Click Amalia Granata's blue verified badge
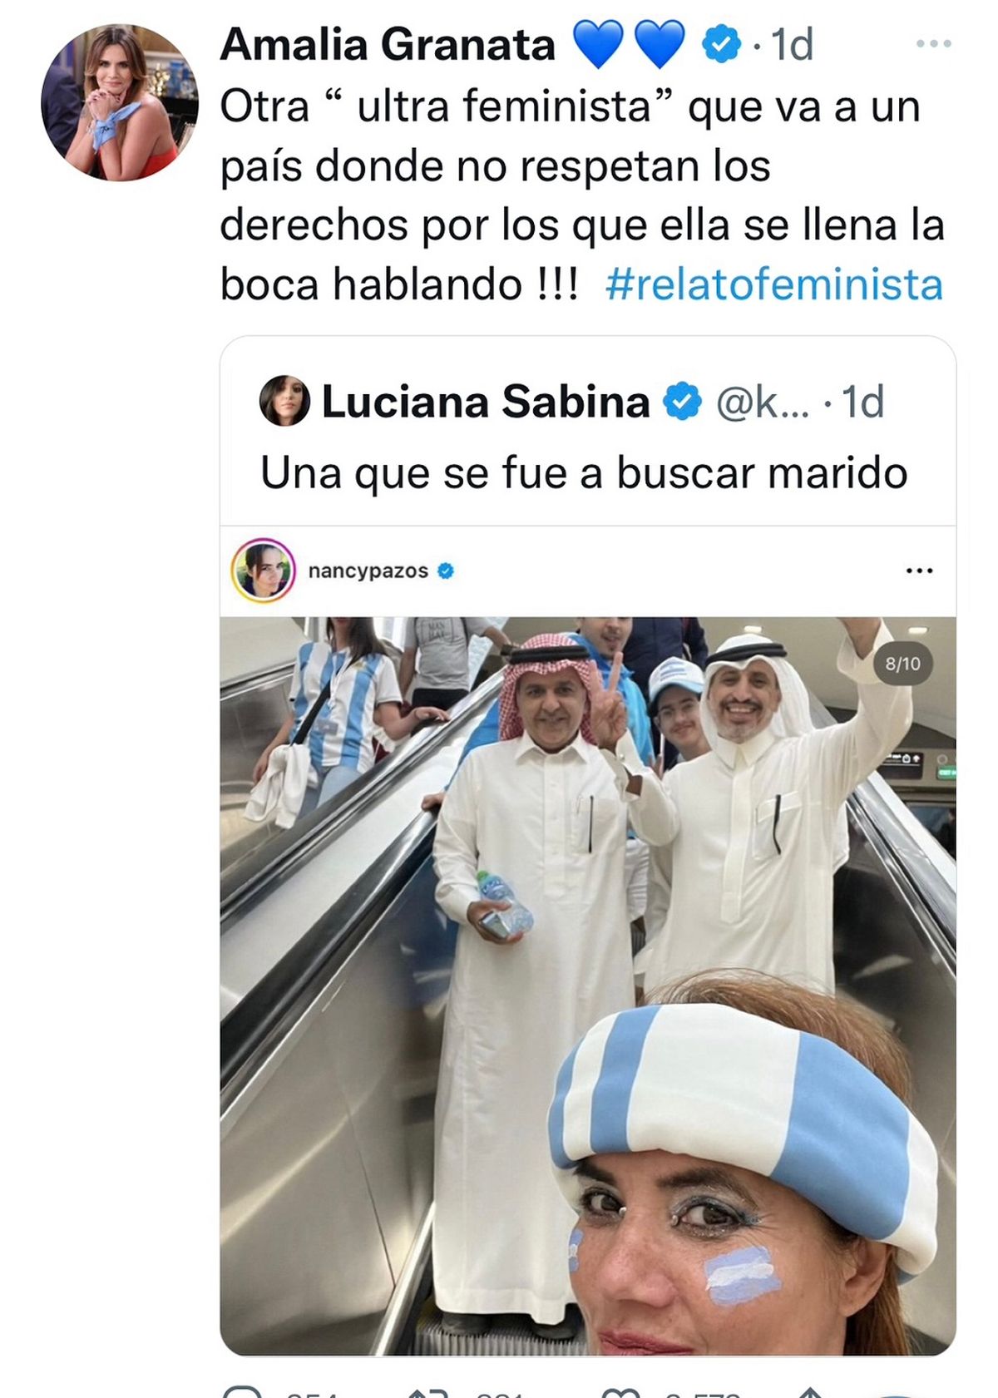Image resolution: width=998 pixels, height=1398 pixels. [x=722, y=44]
